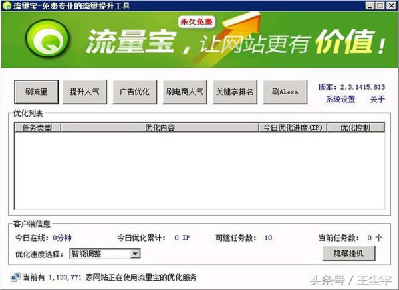Go to 关键字排名 section

tap(235, 92)
